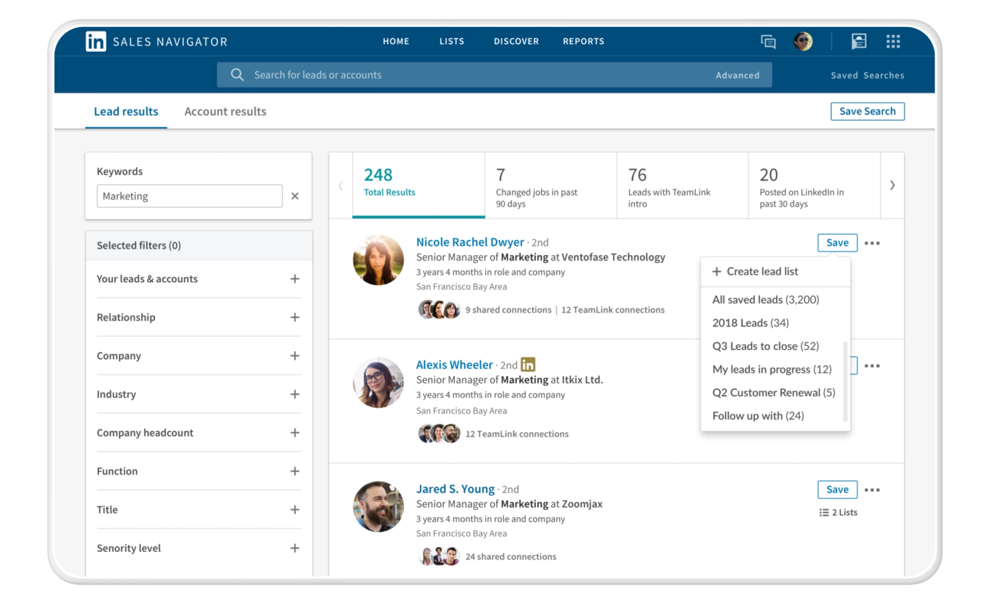990x604 pixels.
Task: Open Jared S. Young's profile photo
Action: (378, 507)
